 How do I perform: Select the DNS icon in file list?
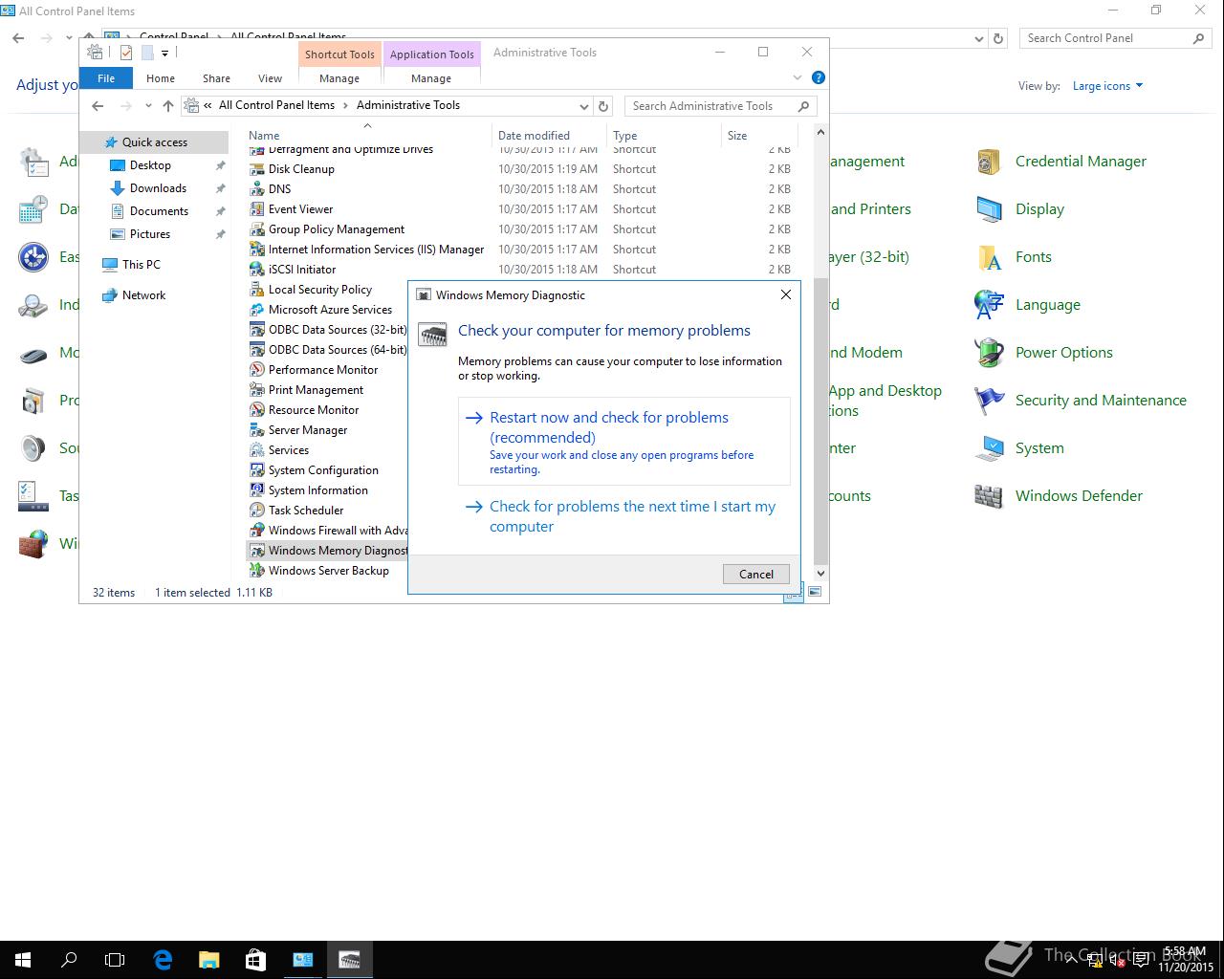[x=256, y=189]
